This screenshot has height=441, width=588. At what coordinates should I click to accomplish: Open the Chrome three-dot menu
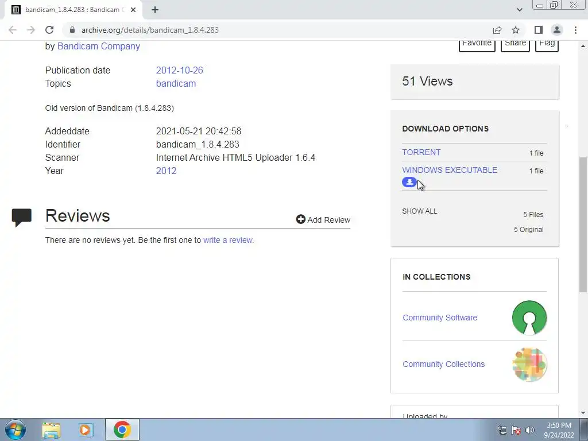(575, 30)
